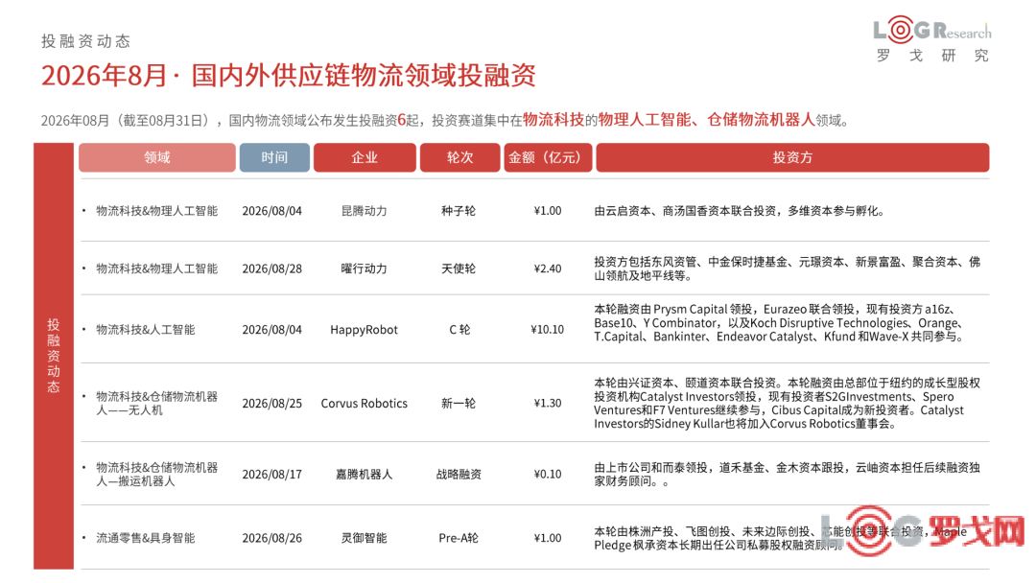This screenshot has height=583, width=1036.
Task: Select the ¥1.00 amount in 灵御智能 row
Action: point(548,538)
